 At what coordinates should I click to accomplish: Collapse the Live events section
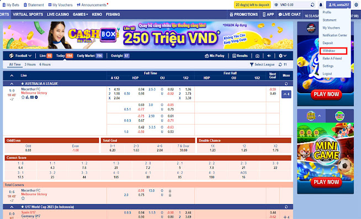[x=12, y=76]
